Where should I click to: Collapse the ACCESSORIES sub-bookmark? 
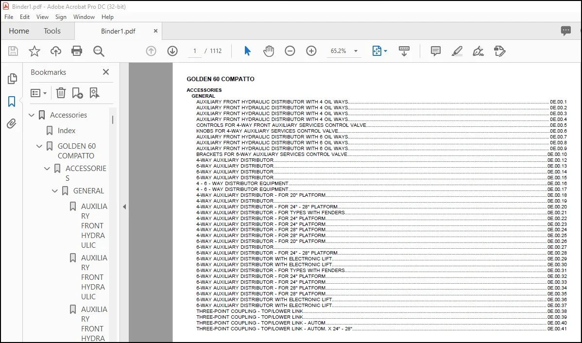47,169
